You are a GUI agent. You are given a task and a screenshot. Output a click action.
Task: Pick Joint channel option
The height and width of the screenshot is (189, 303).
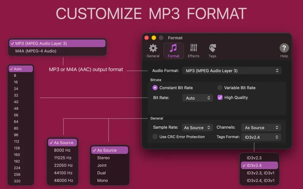point(109,165)
